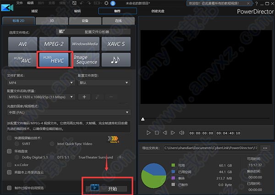Open the 文件 menu

click(x=19, y=3)
